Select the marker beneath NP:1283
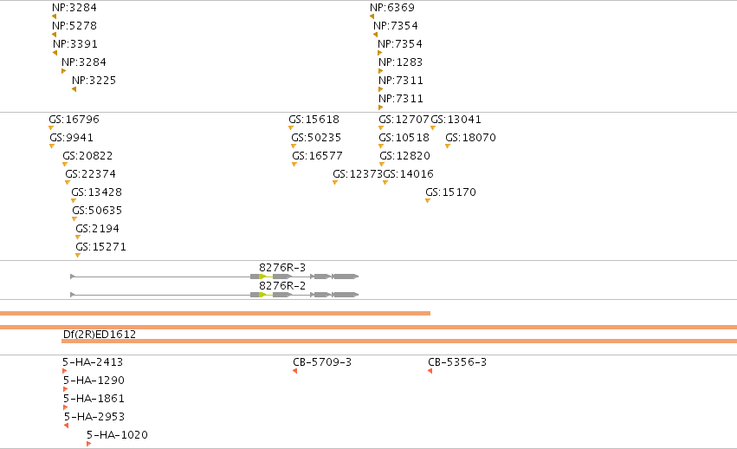This screenshot has height=449, width=737. 381,71
